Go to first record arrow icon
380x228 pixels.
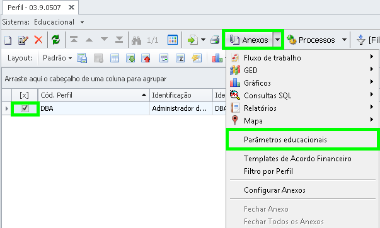[x=74, y=40]
